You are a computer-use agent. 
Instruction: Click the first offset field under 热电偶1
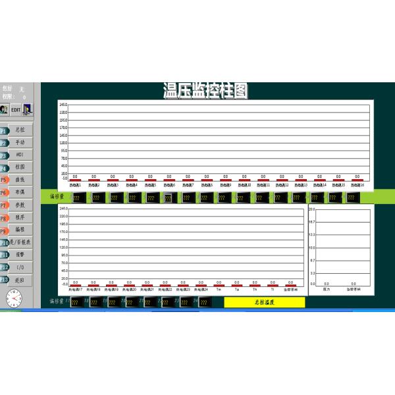(x=76, y=197)
